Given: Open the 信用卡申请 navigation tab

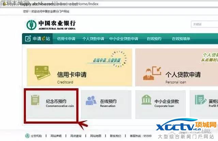Looking at the screenshot, I should coord(66,39).
